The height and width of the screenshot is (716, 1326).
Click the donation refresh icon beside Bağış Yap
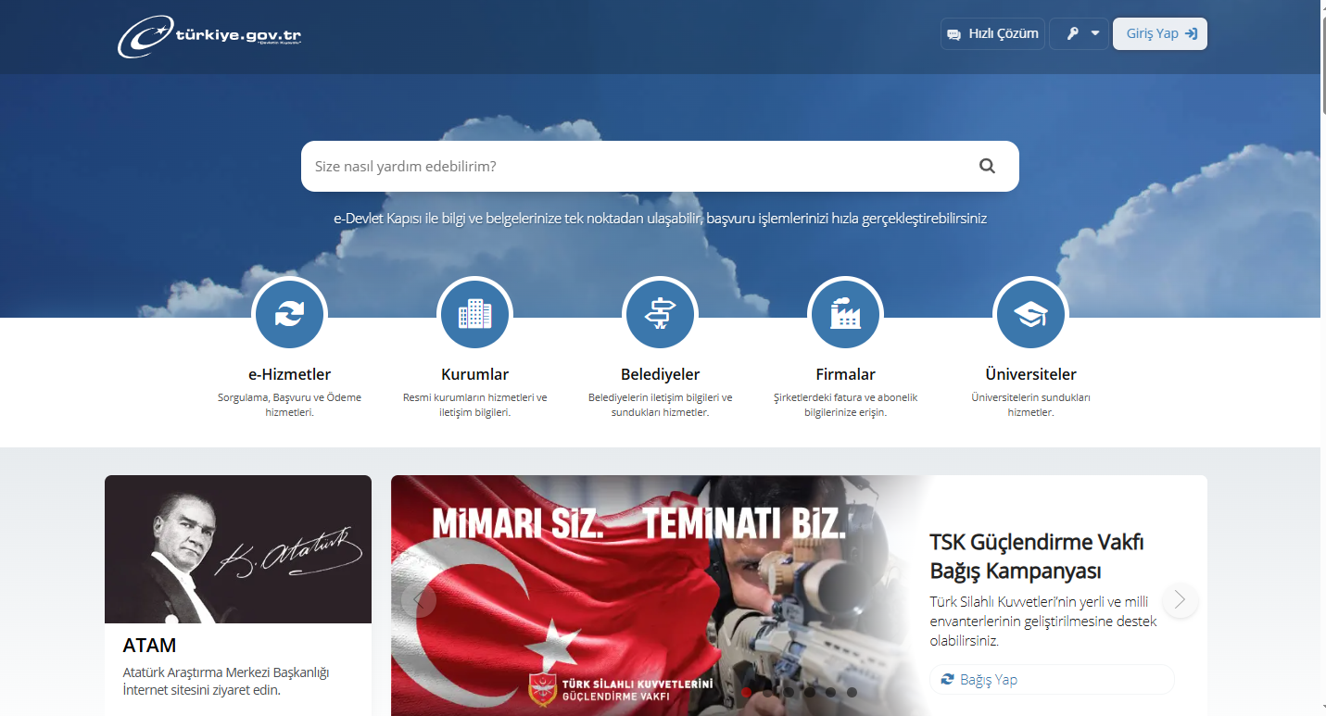(946, 679)
